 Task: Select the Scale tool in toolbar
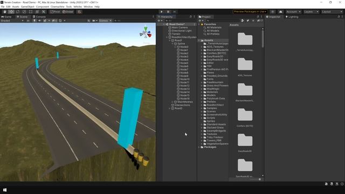pyautogui.click(x=24, y=12)
